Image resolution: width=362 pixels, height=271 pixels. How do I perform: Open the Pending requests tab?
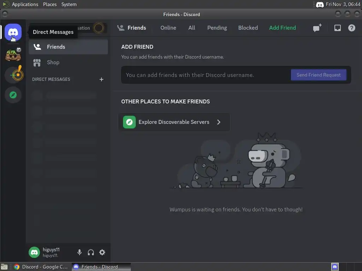217,28
